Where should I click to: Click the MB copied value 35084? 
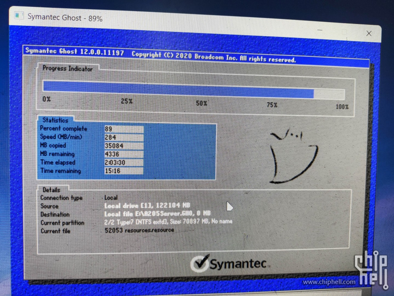(124, 146)
